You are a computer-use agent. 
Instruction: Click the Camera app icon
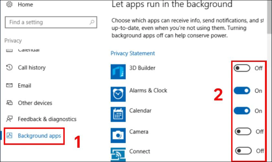pos(118,135)
